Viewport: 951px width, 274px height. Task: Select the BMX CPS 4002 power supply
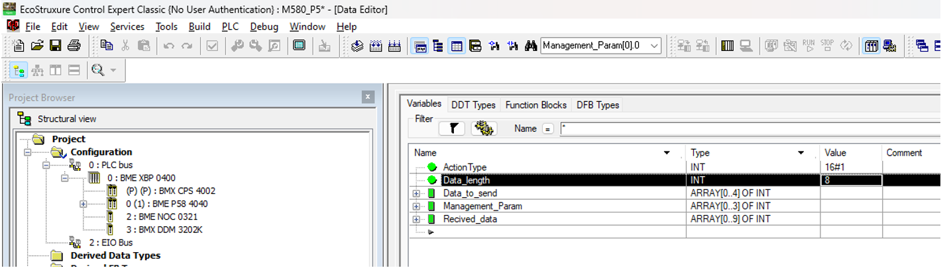click(170, 191)
